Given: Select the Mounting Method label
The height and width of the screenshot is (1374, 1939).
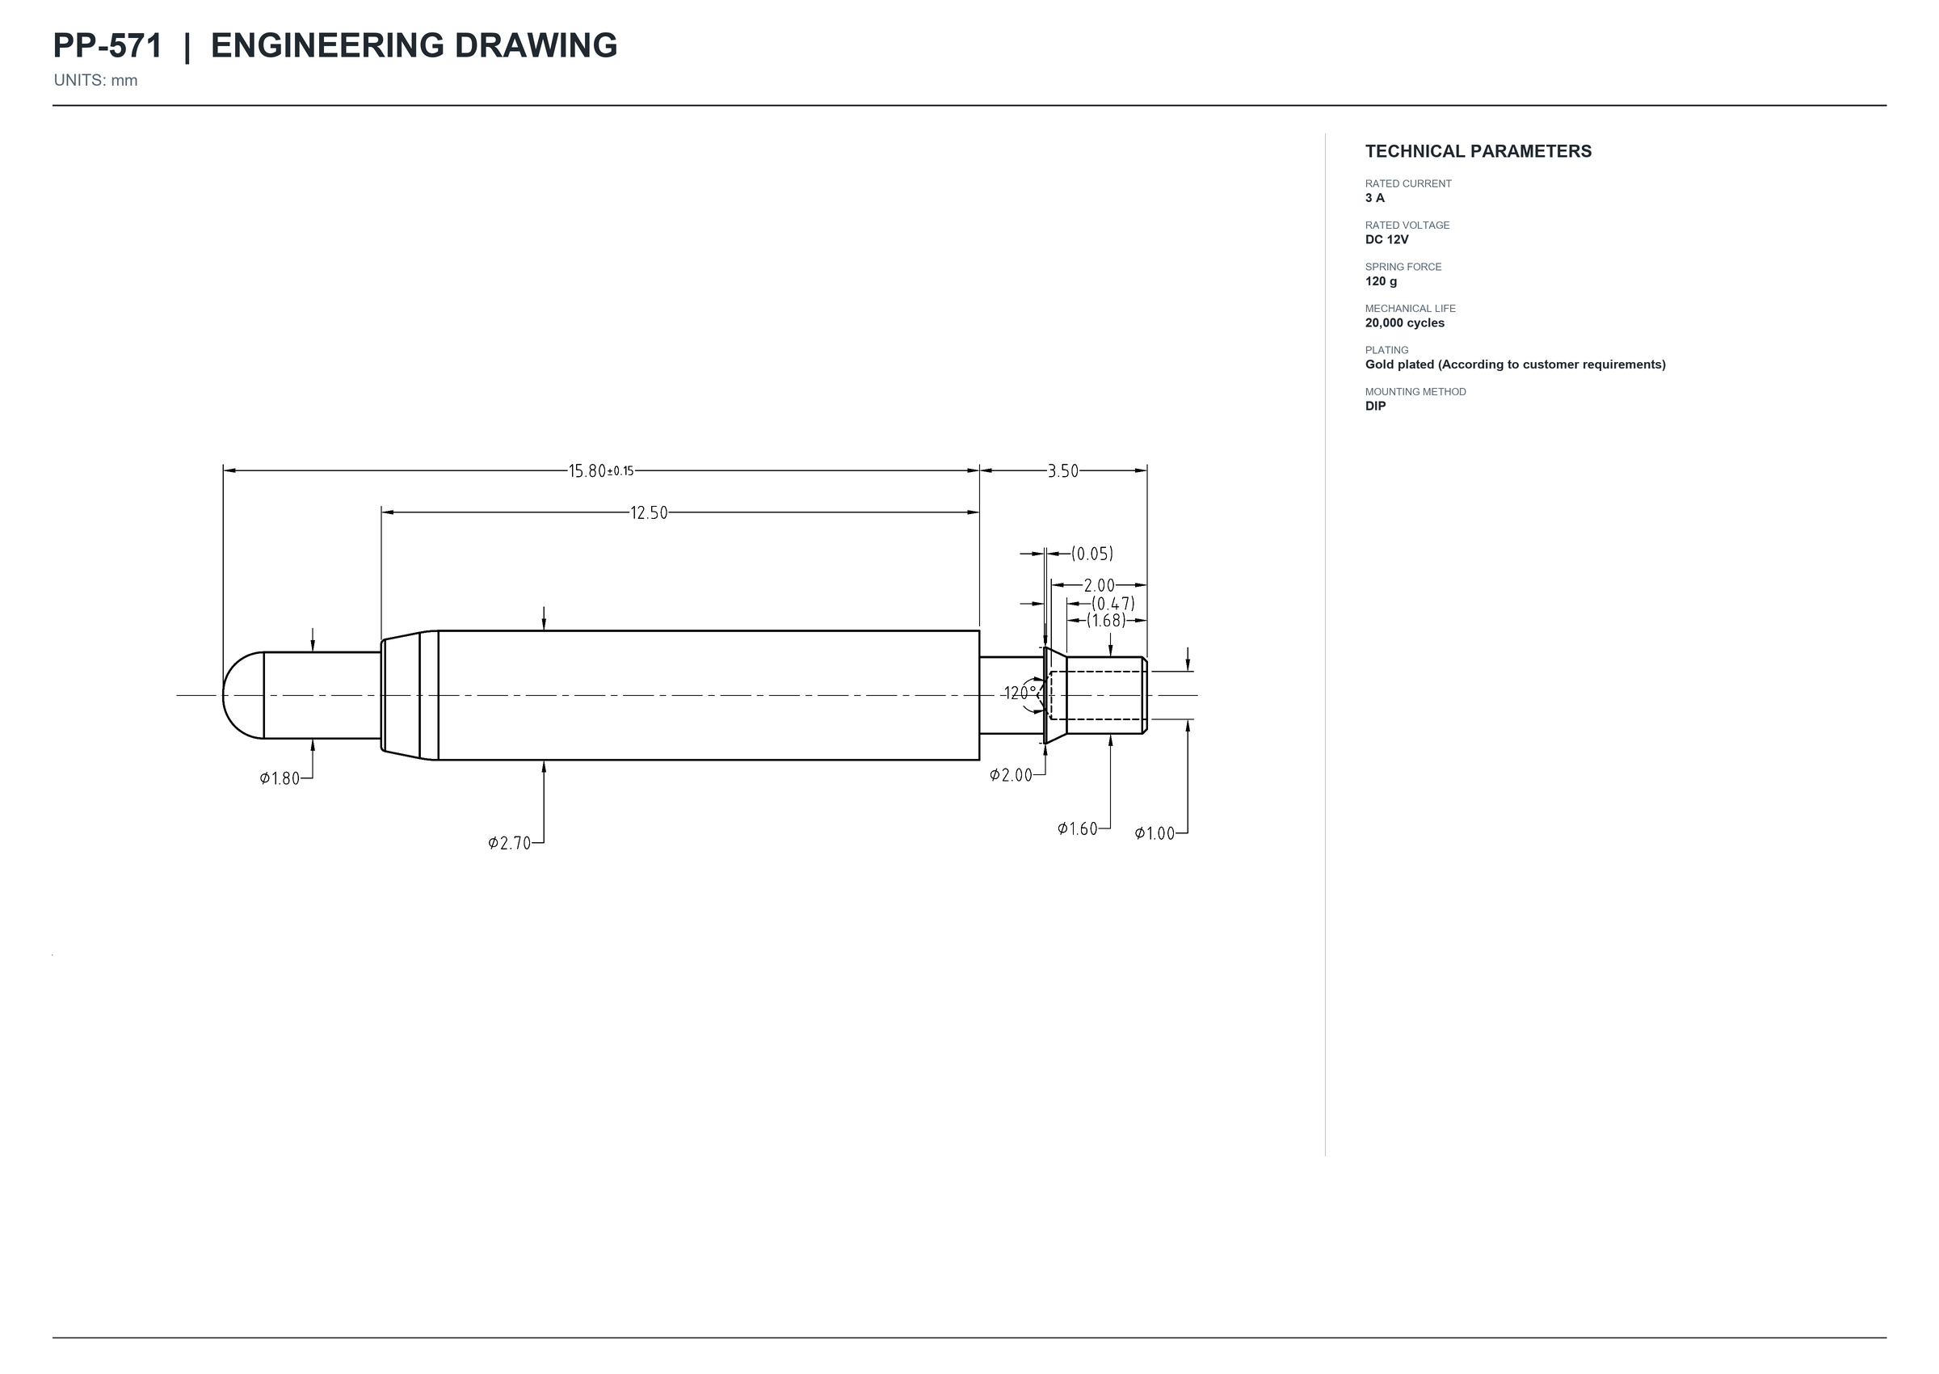Looking at the screenshot, I should pyautogui.click(x=1415, y=392).
